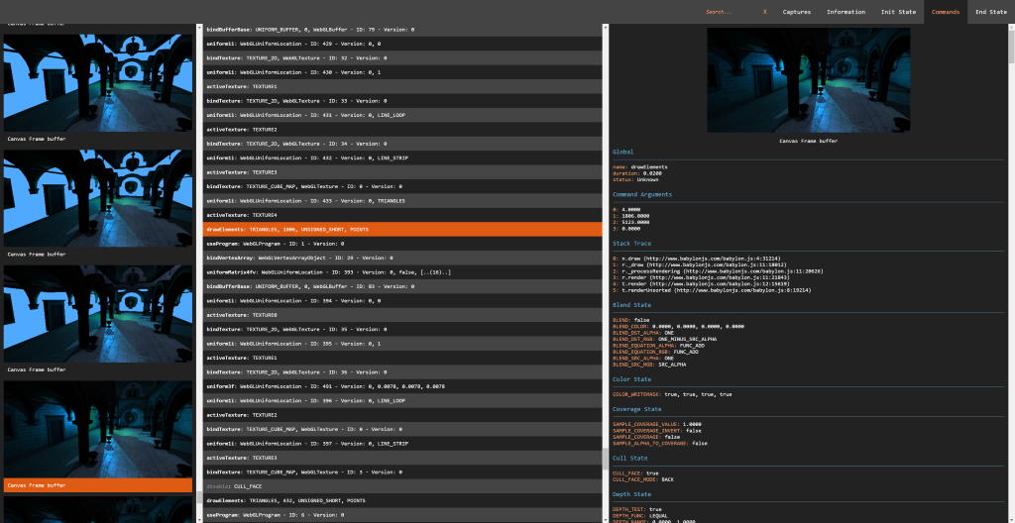
Task: Switch to the End State tab
Action: click(990, 12)
